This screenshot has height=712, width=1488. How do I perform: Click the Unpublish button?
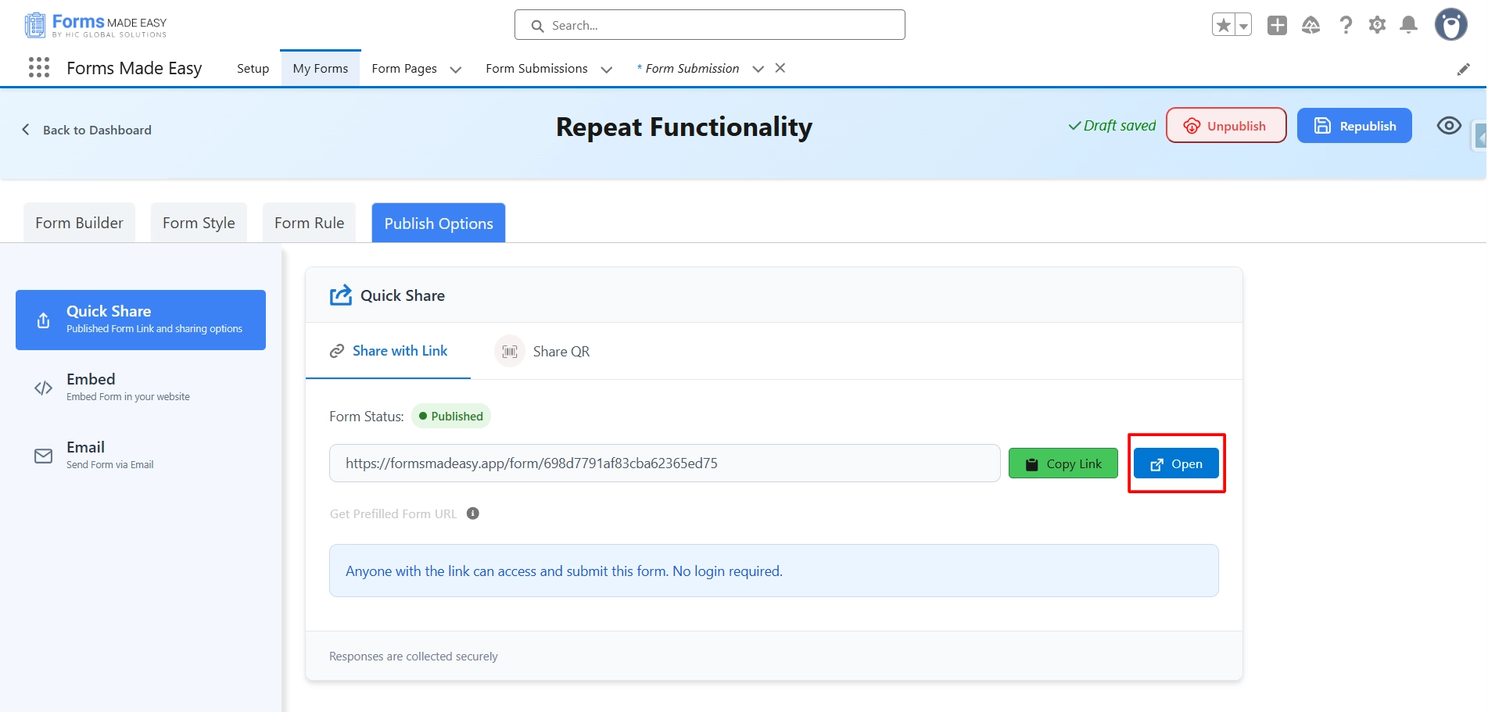(1225, 126)
